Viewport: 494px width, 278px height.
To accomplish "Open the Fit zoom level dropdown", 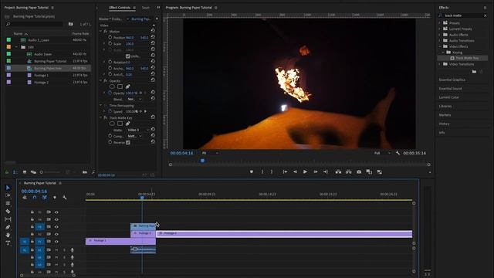I will tap(210, 153).
